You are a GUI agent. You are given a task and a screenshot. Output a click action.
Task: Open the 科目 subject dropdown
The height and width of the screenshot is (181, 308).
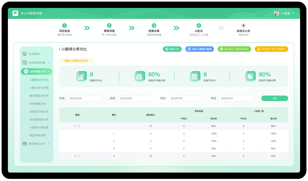(186, 98)
